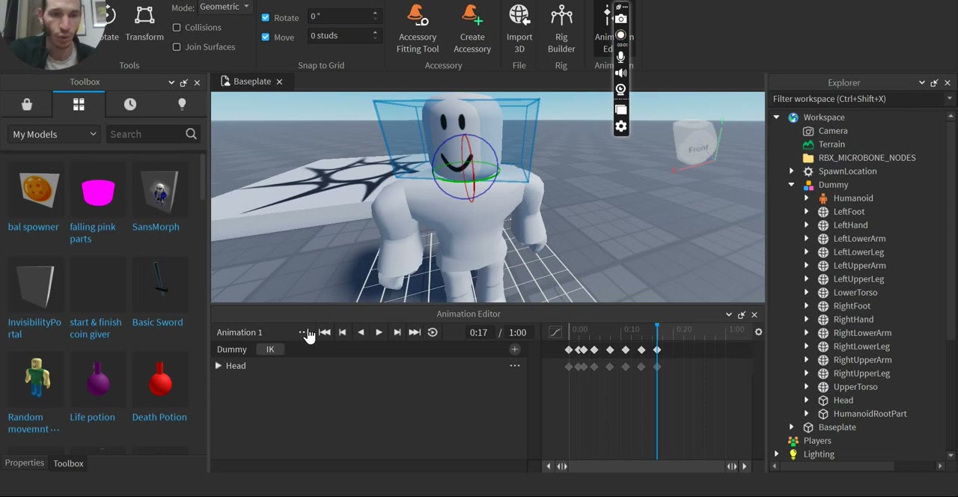Select HumanoidRootPart in Explorer
958x497 pixels.
coord(870,414)
